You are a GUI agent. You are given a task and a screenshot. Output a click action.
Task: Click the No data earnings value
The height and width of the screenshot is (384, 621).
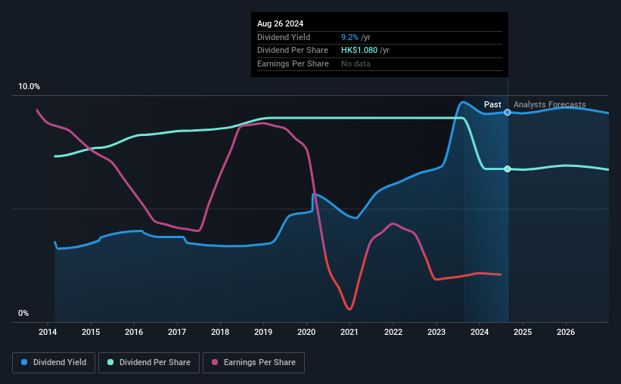coord(356,63)
